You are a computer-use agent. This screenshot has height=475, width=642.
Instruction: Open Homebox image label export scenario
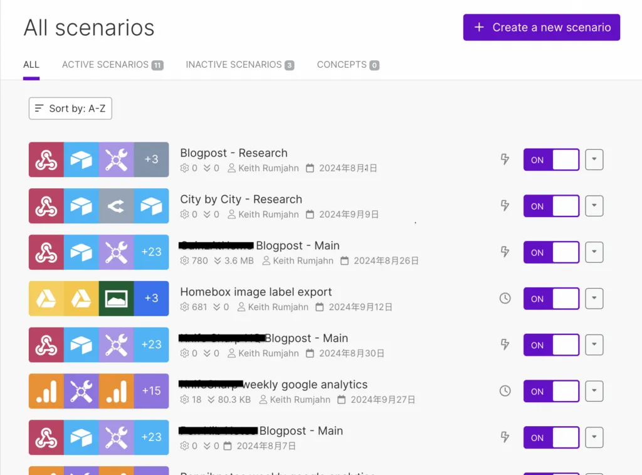point(256,292)
